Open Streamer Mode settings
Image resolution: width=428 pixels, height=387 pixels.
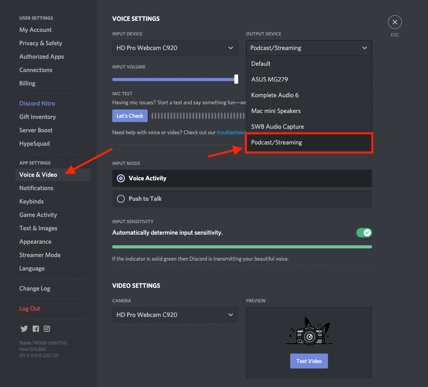pos(40,255)
